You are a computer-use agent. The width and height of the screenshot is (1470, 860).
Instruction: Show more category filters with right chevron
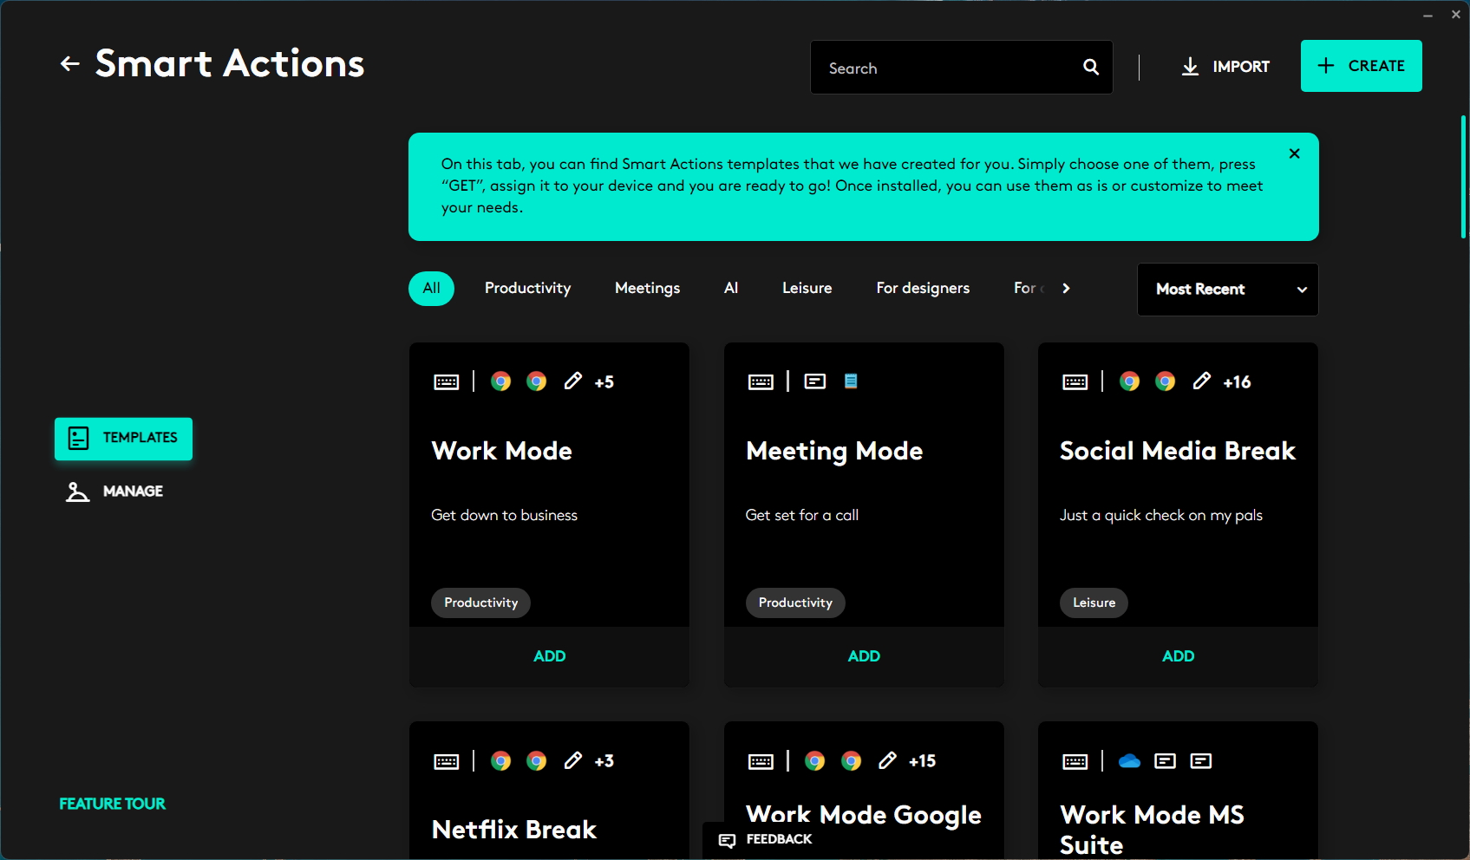coord(1066,289)
